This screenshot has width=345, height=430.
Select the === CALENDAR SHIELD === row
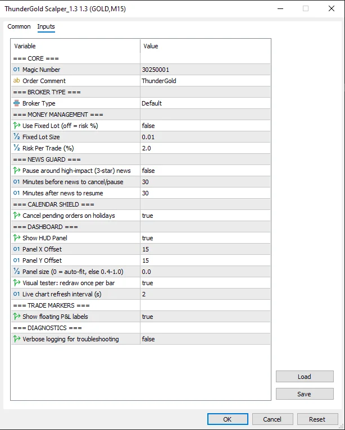pyautogui.click(x=140, y=204)
